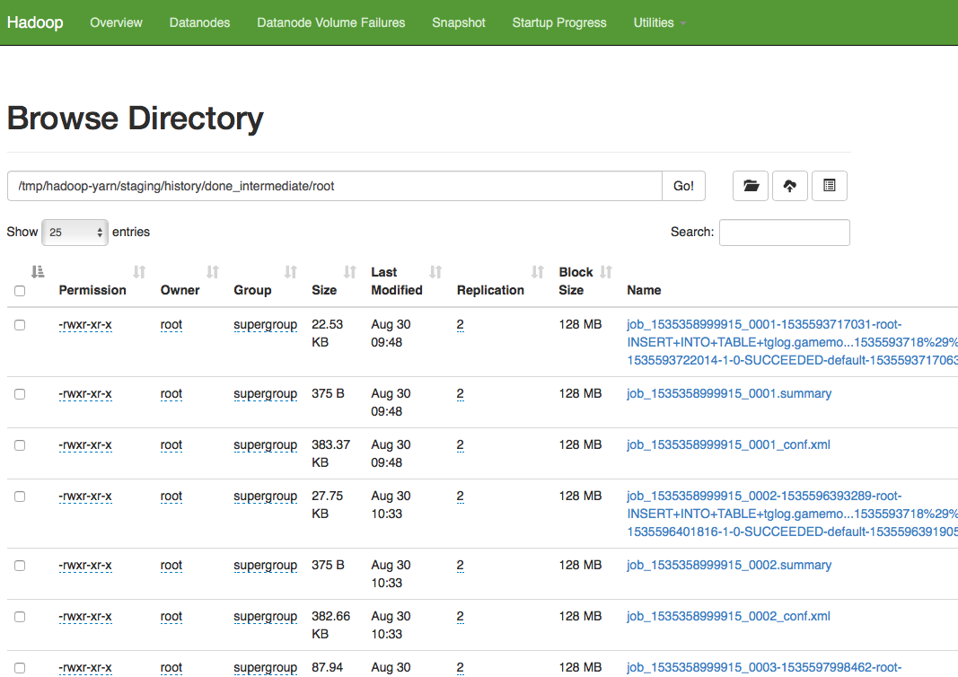The width and height of the screenshot is (958, 677).
Task: Sort by Permission column sort icon
Action: tap(139, 272)
